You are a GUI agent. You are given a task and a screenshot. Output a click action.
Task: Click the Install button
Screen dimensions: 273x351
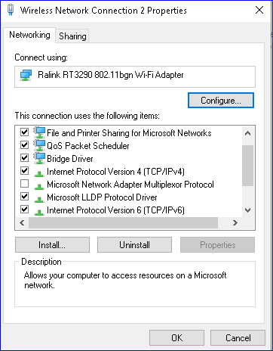click(x=52, y=244)
